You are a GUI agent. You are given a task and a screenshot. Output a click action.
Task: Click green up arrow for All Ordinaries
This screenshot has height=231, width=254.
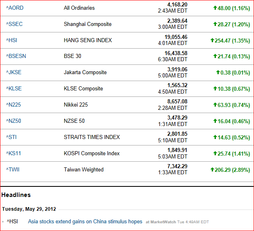pos(215,8)
